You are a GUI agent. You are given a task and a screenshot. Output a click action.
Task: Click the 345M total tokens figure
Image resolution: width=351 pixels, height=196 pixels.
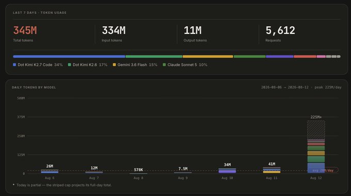click(25, 30)
